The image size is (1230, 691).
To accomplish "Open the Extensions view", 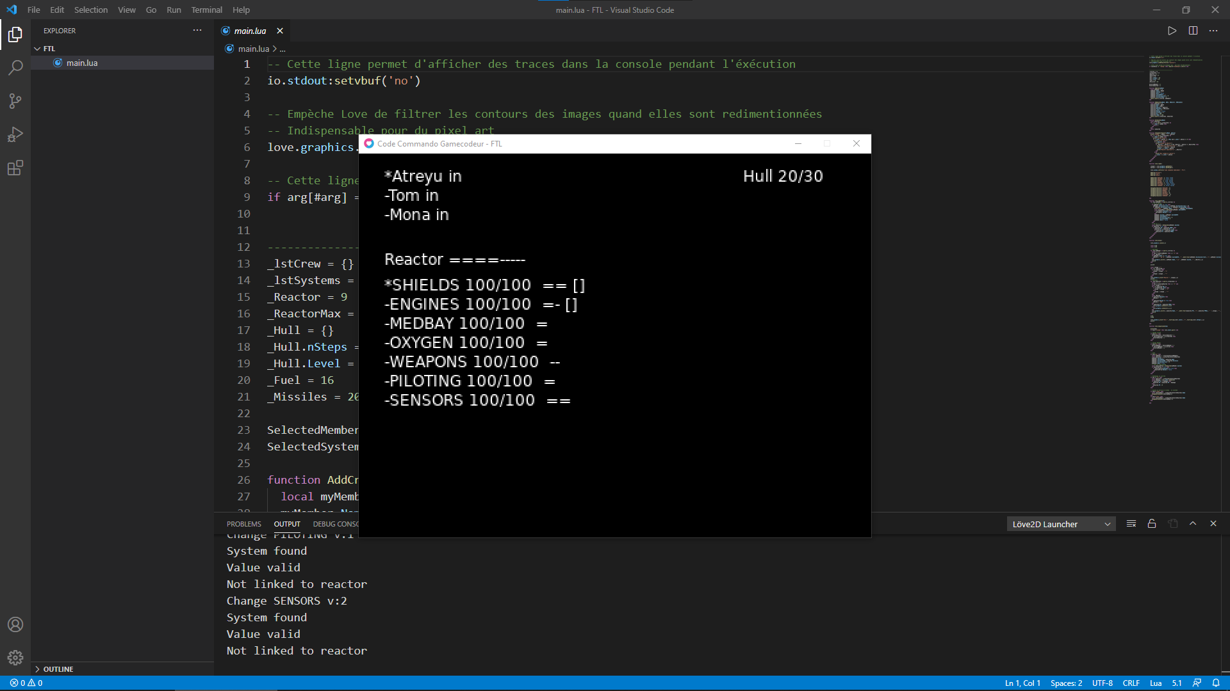I will pos(15,168).
